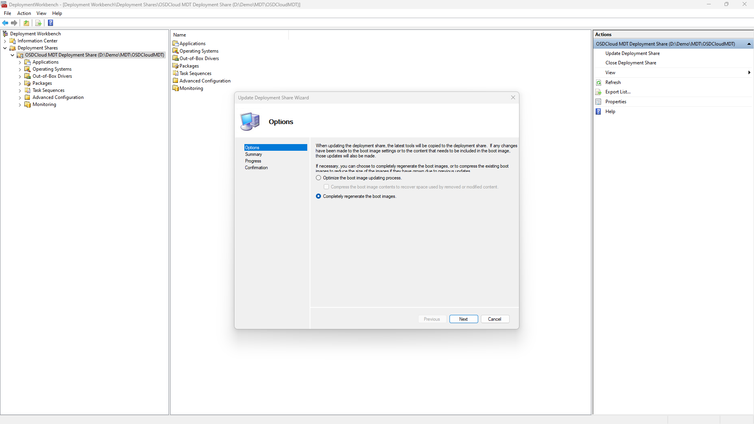Click the forward arrow toolbar icon
The image size is (754, 424).
point(14,23)
